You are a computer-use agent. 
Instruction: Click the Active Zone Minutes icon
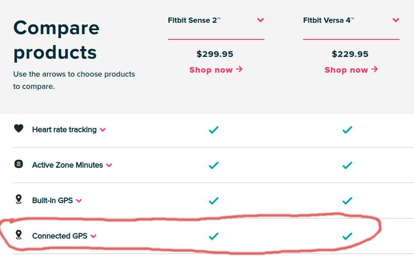coord(18,164)
